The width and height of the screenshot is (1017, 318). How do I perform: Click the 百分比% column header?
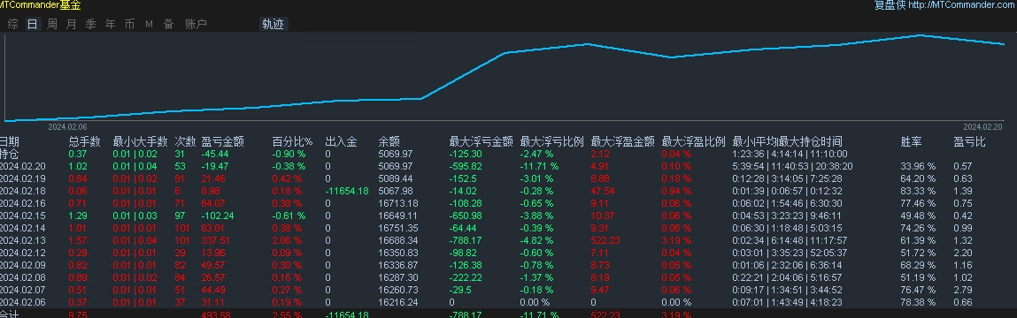[292, 142]
